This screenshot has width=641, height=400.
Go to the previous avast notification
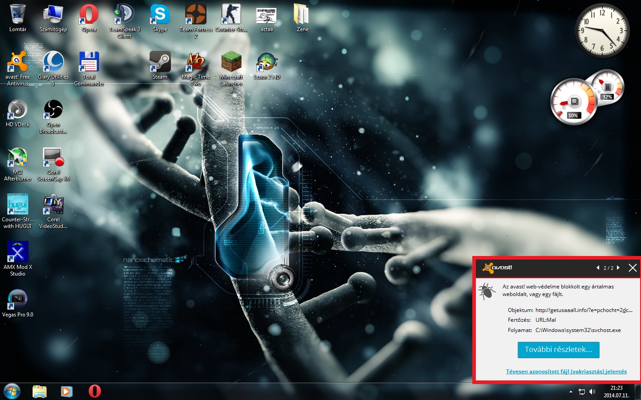pyautogui.click(x=598, y=268)
